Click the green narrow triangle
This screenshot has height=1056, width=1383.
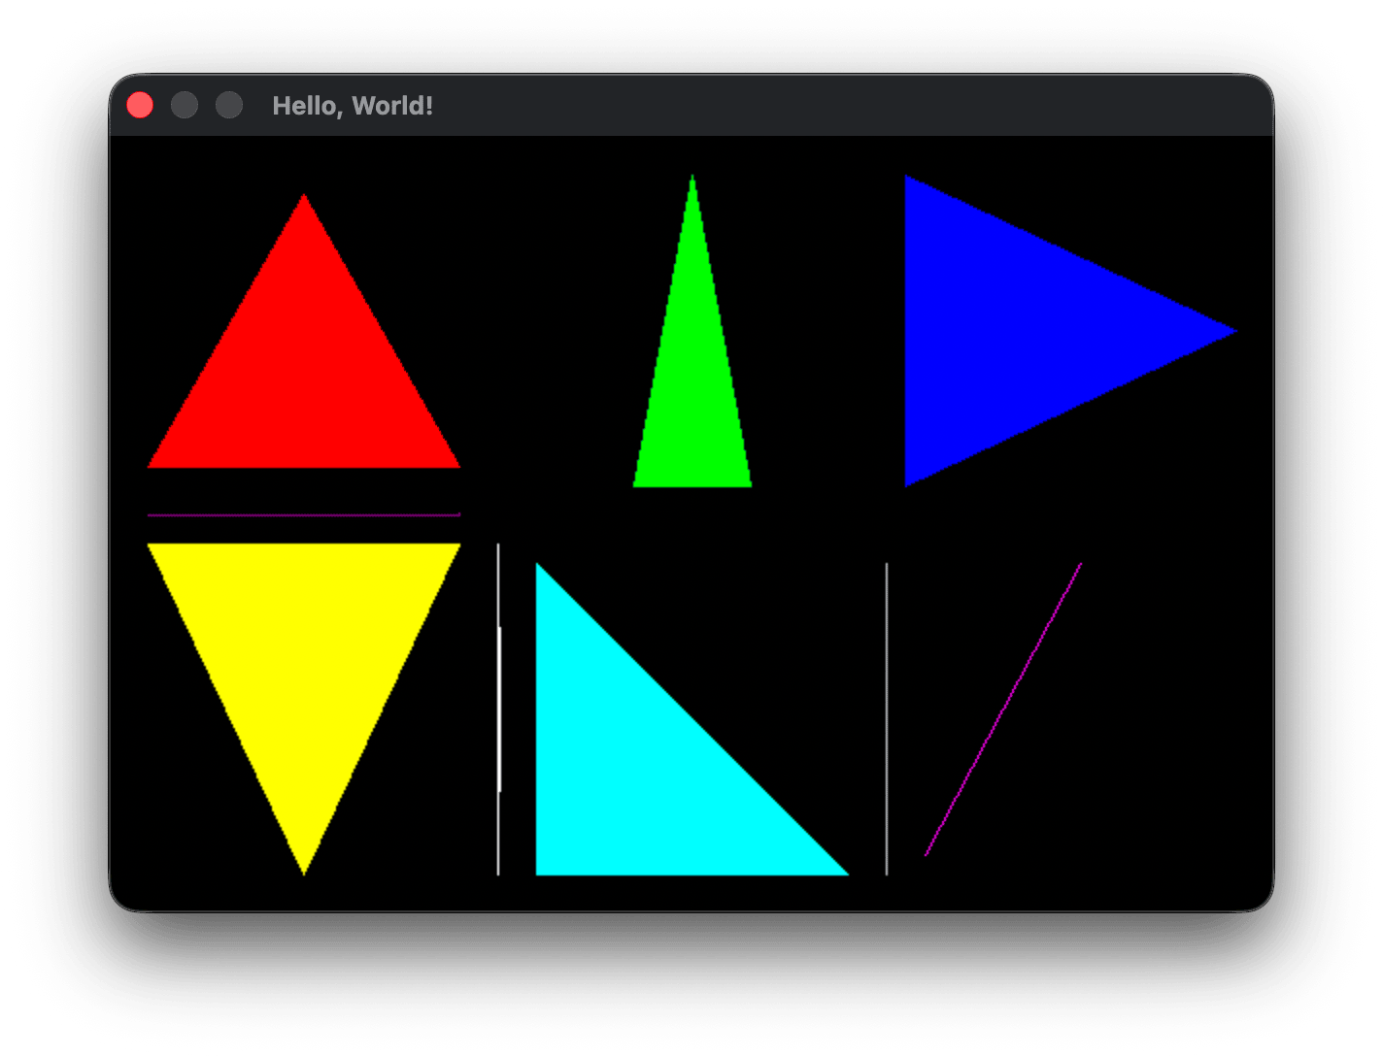click(691, 388)
